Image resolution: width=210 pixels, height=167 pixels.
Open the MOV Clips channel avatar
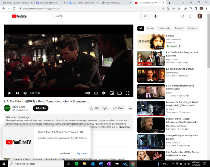[x=7, y=108]
